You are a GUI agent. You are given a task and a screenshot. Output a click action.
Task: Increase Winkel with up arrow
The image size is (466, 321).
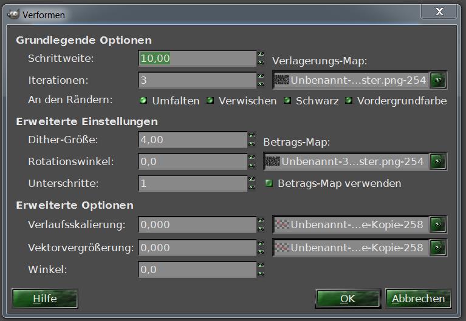[261, 265]
